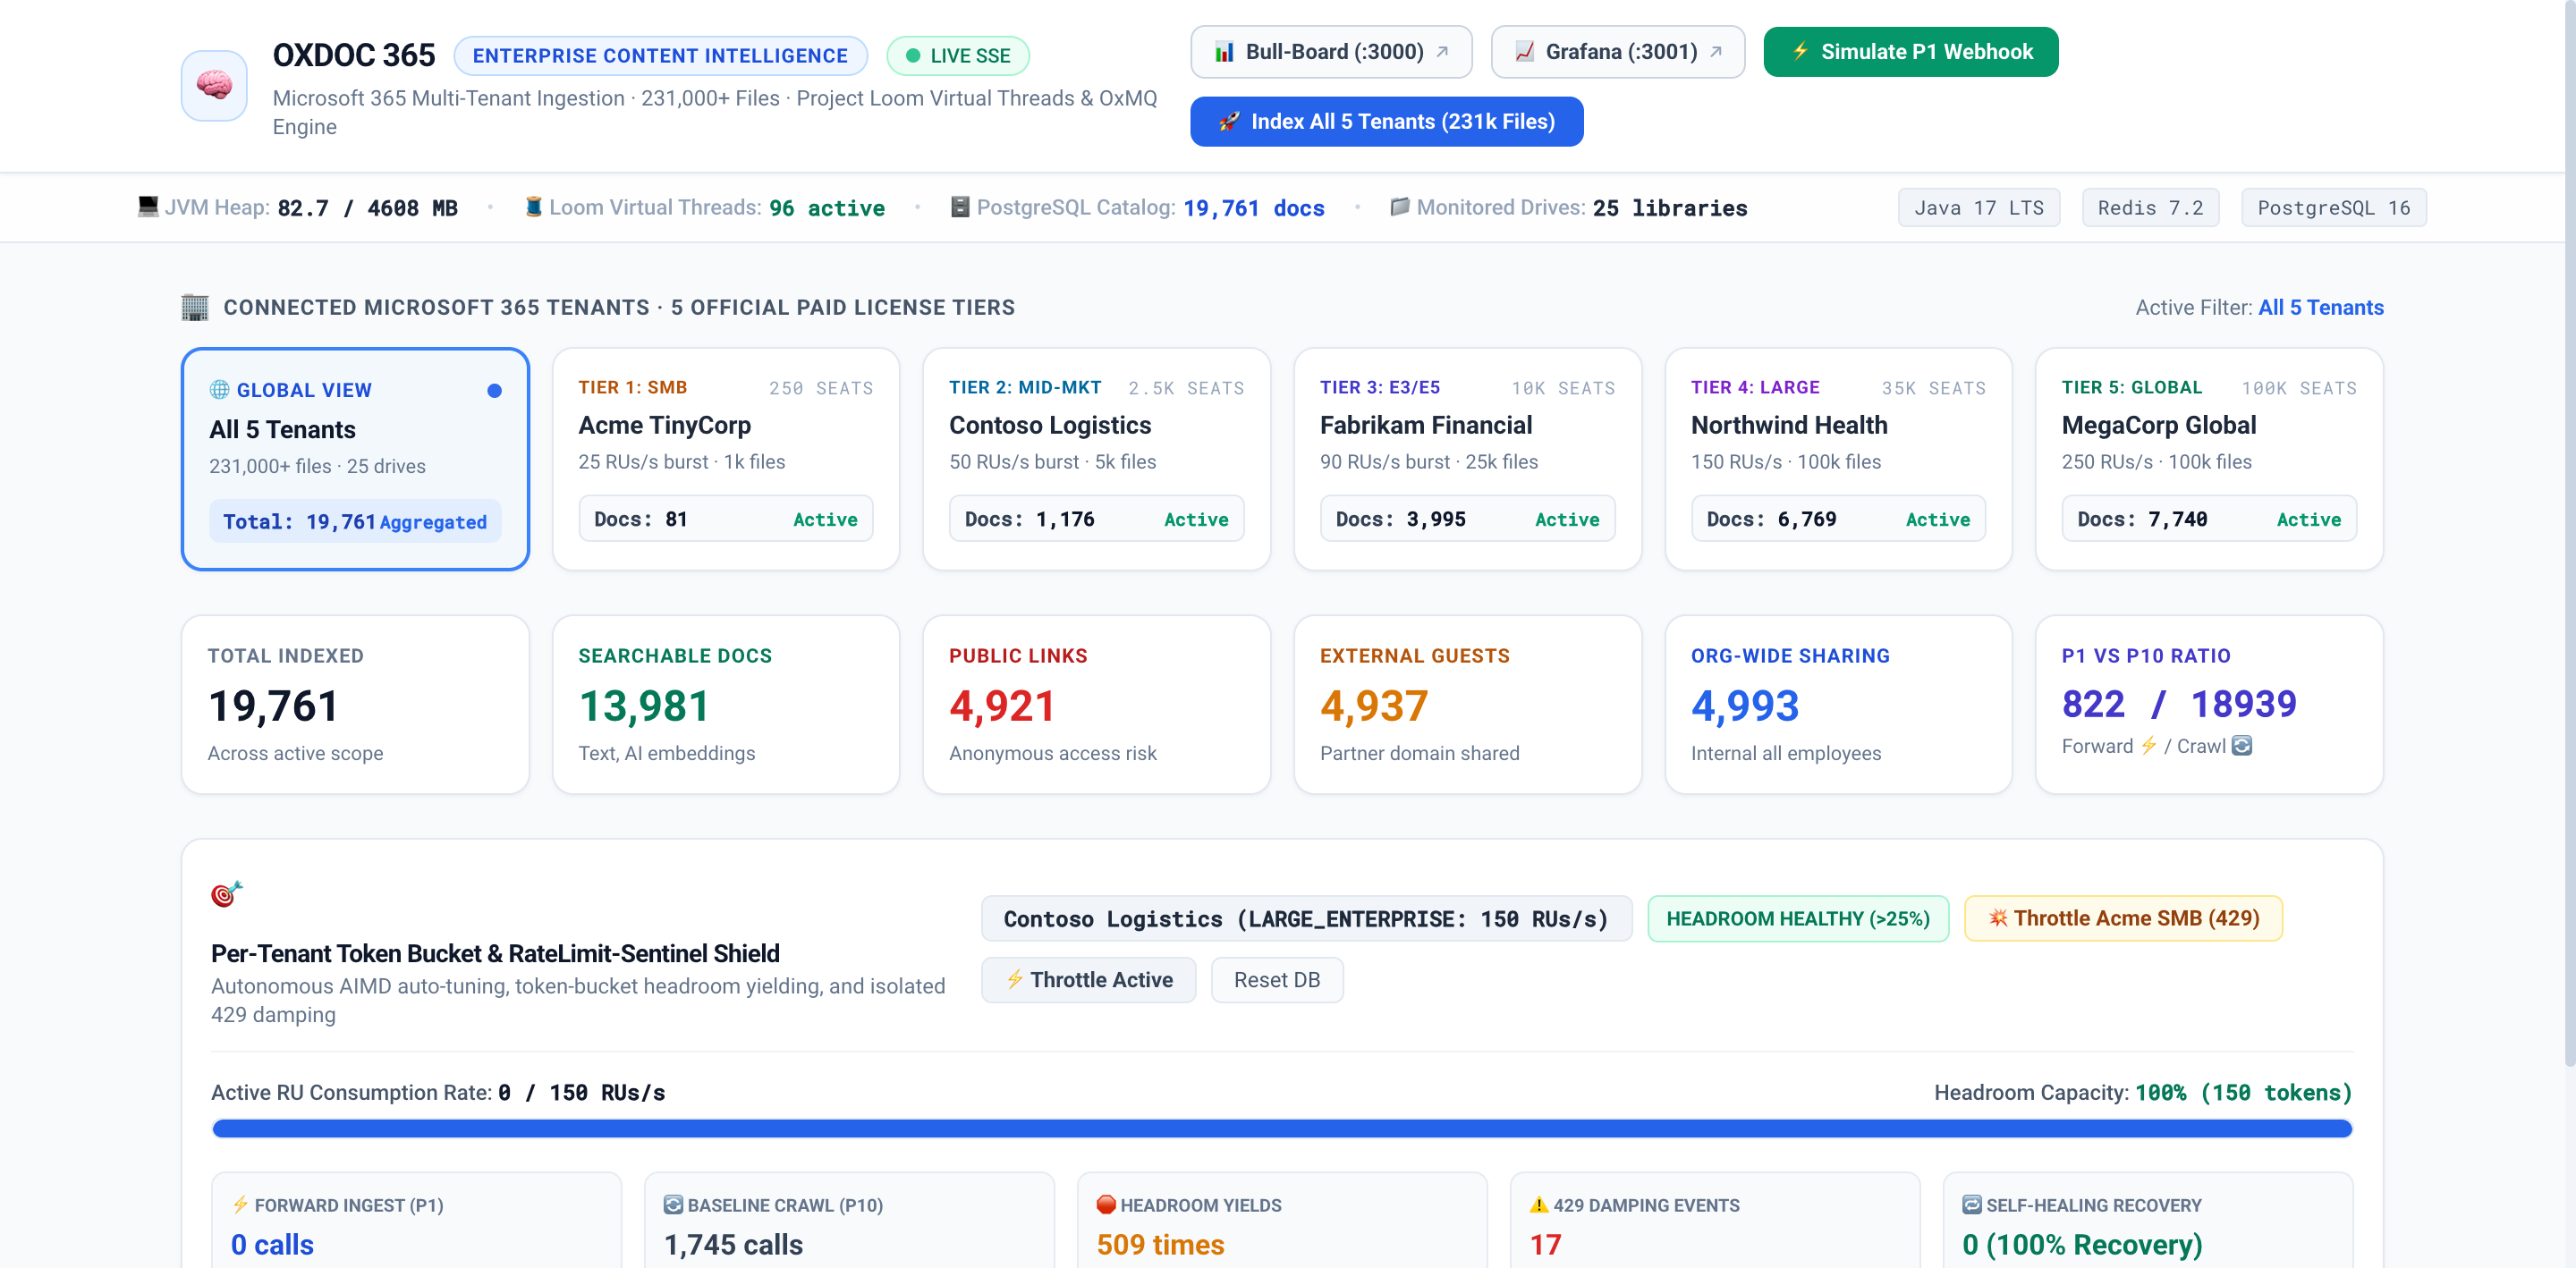Image resolution: width=2576 pixels, height=1268 pixels.
Task: Click the Headroom Healthy (>25%) badge
Action: pos(1797,918)
